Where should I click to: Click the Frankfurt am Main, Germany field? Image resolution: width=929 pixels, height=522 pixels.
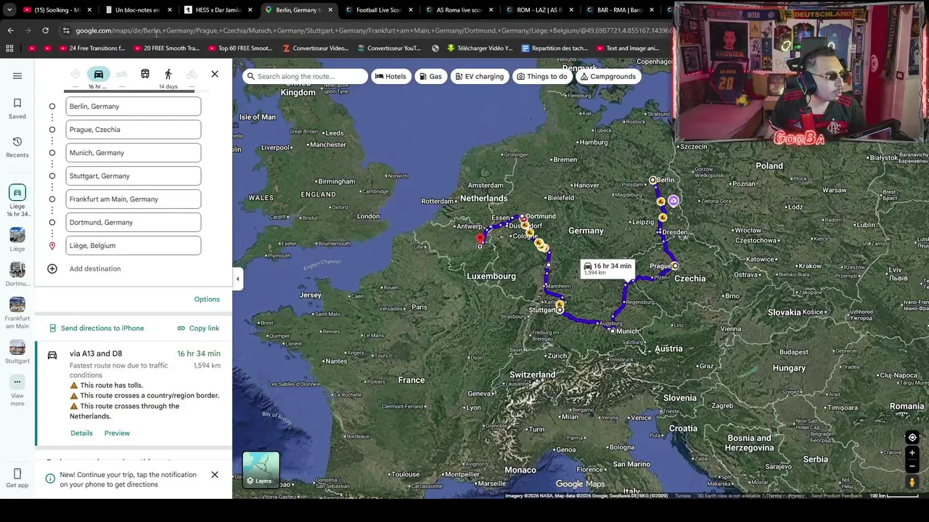coord(134,199)
